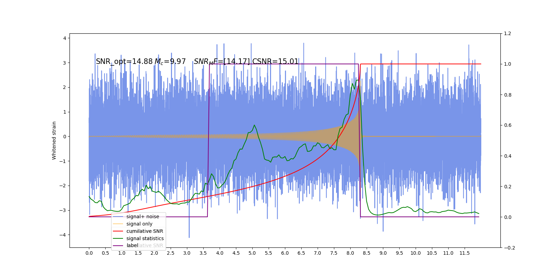Click left y-axis tick label 4

[x=65, y=38]
